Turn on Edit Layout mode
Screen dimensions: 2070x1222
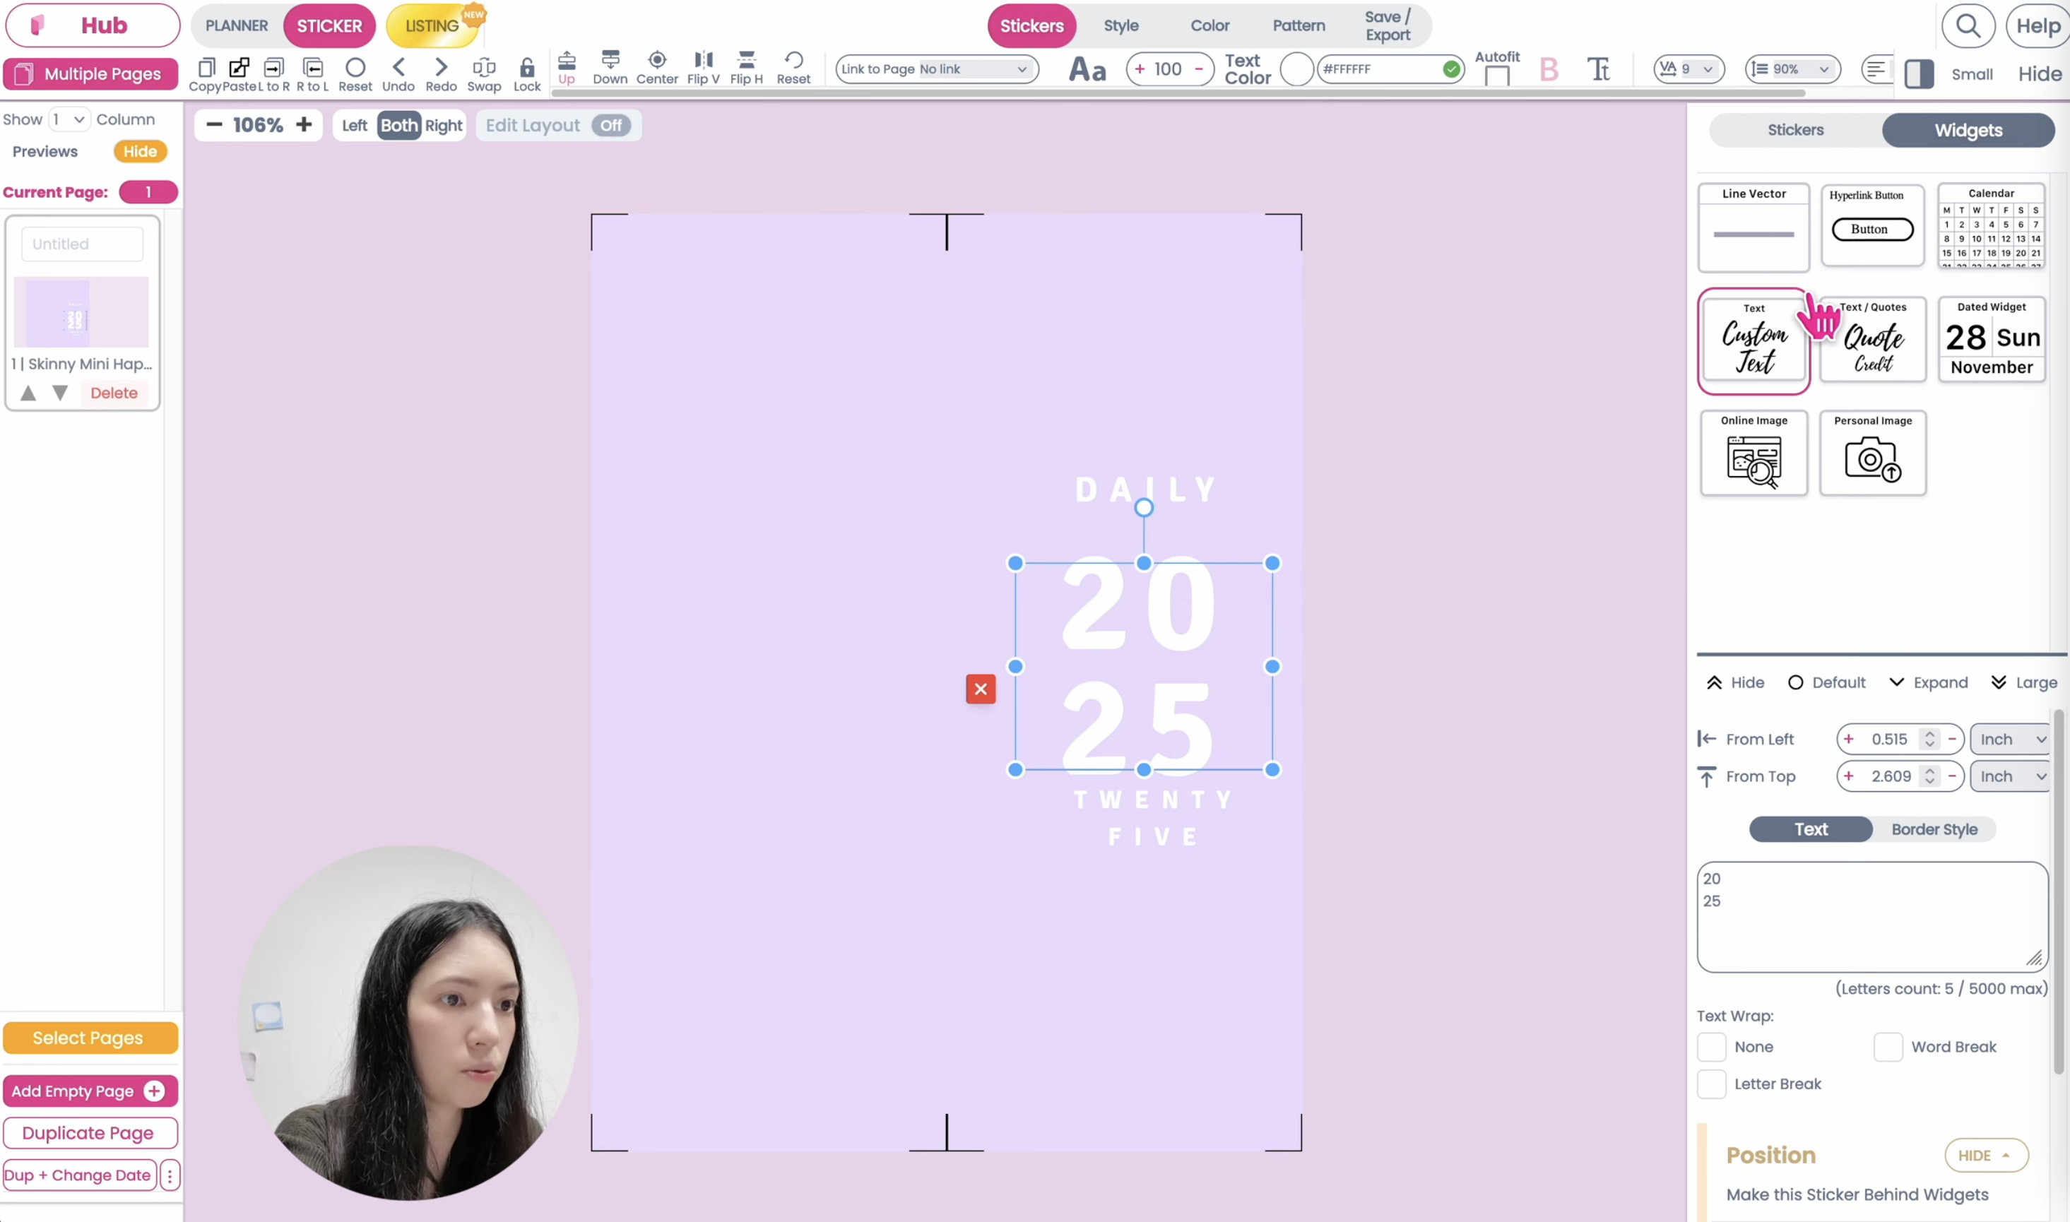point(610,125)
